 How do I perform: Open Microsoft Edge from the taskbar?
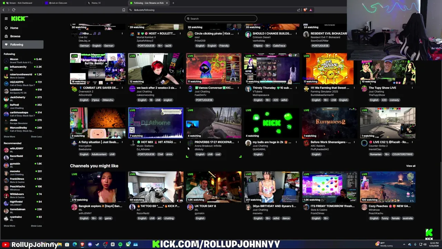click(75, 245)
